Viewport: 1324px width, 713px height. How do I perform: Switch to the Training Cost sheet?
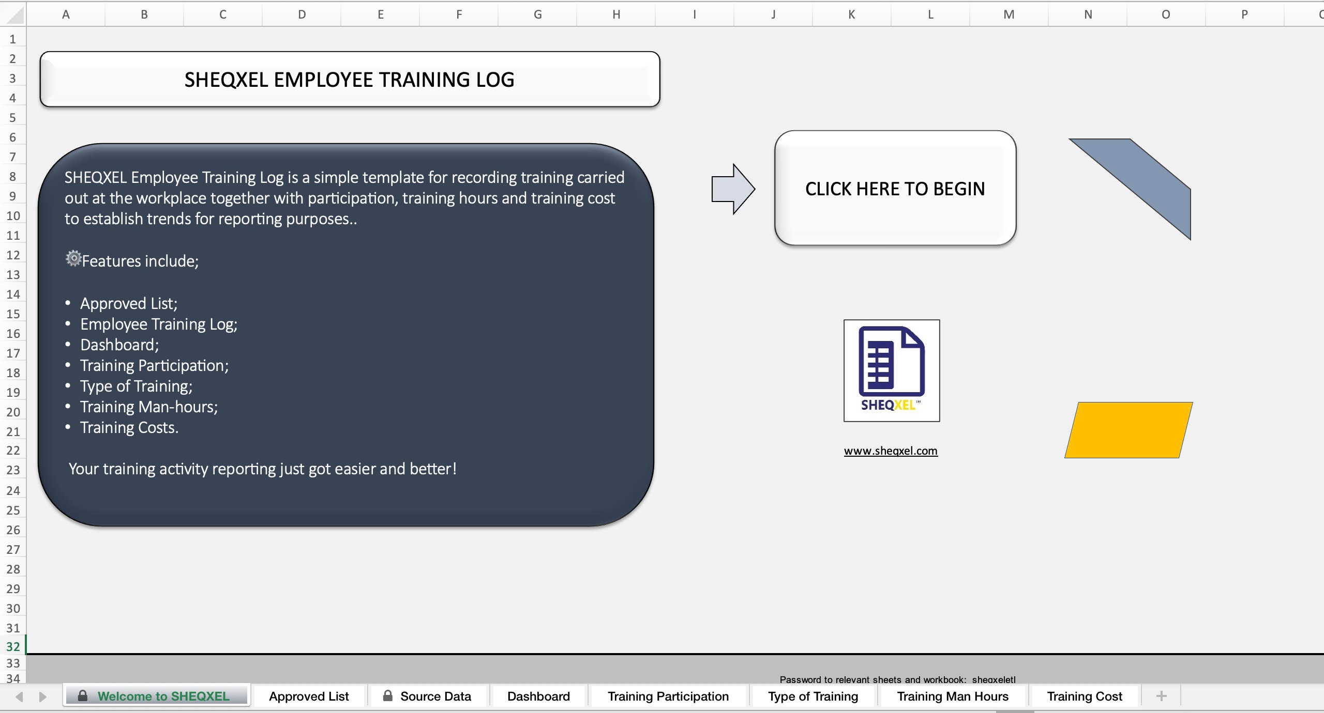1084,696
